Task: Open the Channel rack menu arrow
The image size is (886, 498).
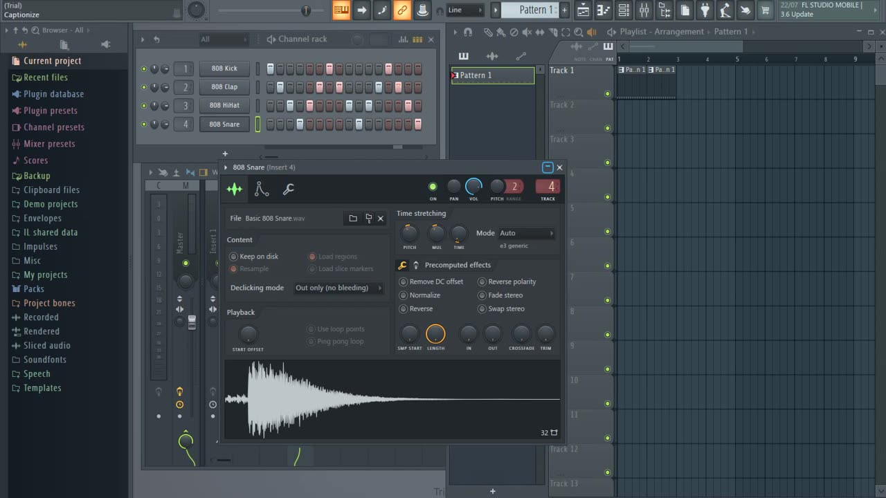Action: tap(142, 39)
